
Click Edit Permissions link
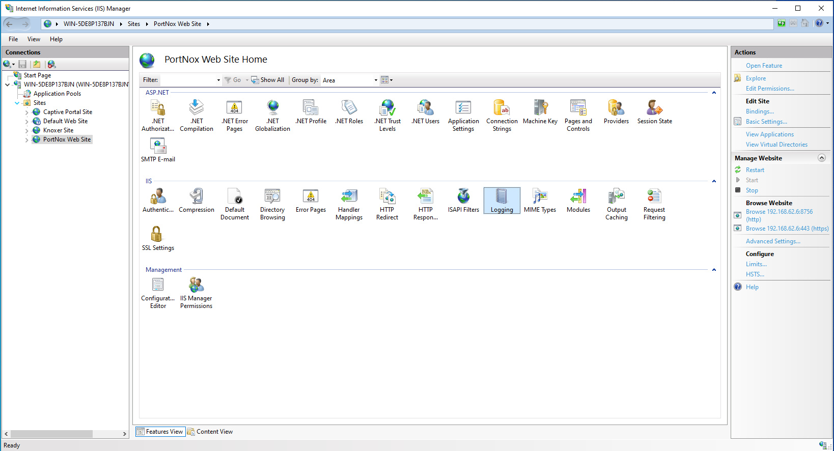coord(770,89)
